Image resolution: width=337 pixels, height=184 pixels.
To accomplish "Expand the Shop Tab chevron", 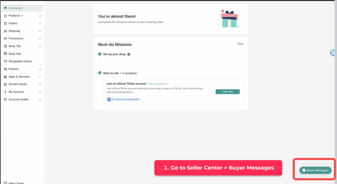I will 40,46.
